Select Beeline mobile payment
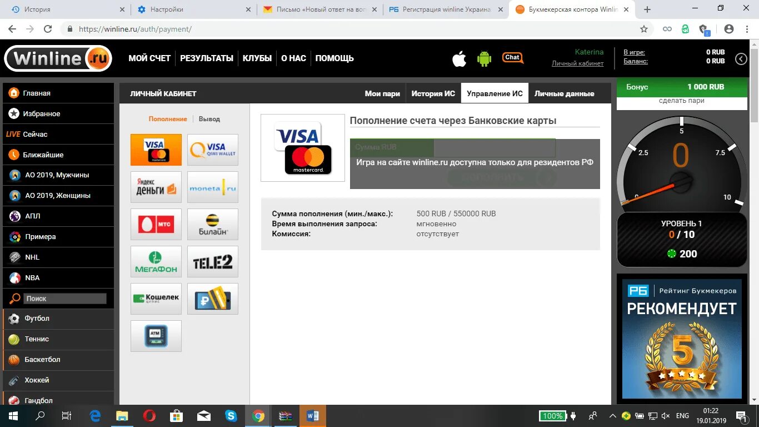This screenshot has width=759, height=427. (213, 224)
